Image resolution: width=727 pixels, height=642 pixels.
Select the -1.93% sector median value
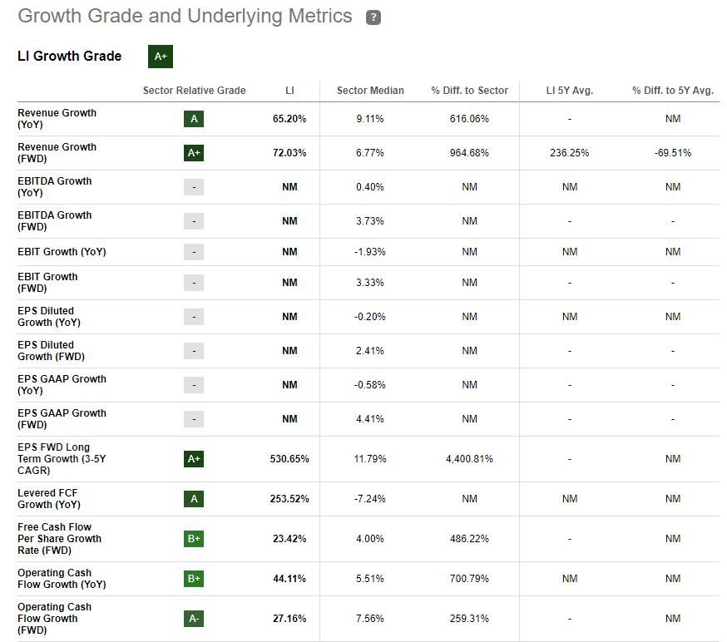click(370, 252)
